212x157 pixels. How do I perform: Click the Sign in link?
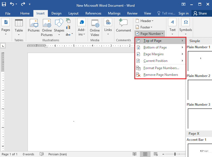click(x=183, y=13)
